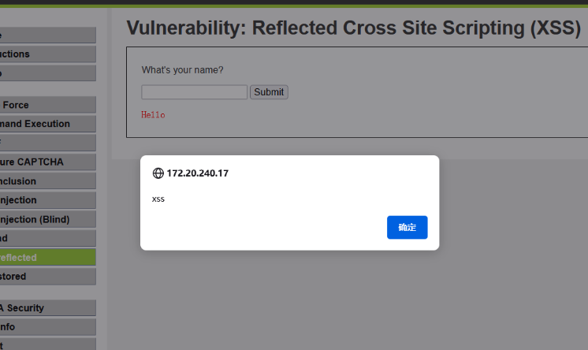Click the Upload menu item
588x350 pixels.
point(47,238)
